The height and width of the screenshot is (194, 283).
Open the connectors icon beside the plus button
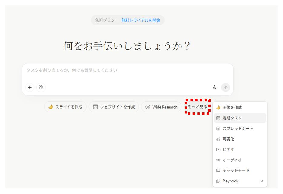point(41,87)
